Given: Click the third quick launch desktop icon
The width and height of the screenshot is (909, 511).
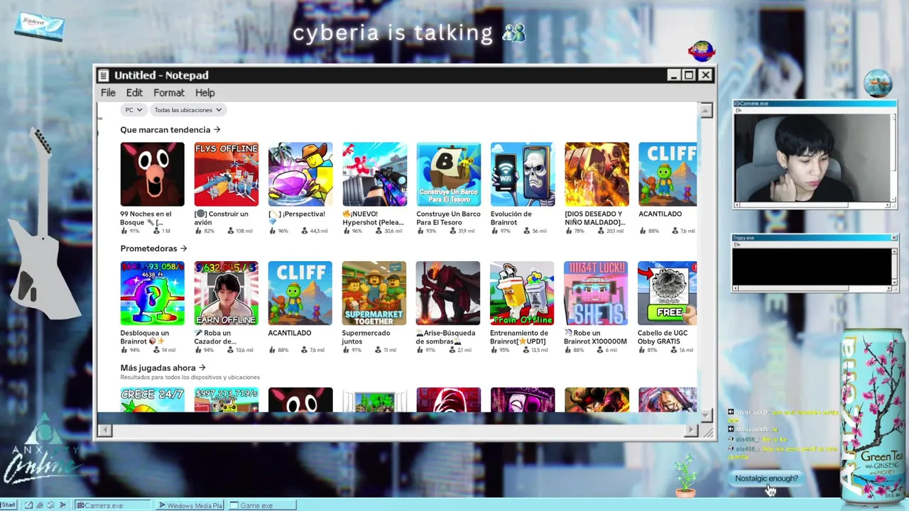Looking at the screenshot, I should [x=50, y=505].
